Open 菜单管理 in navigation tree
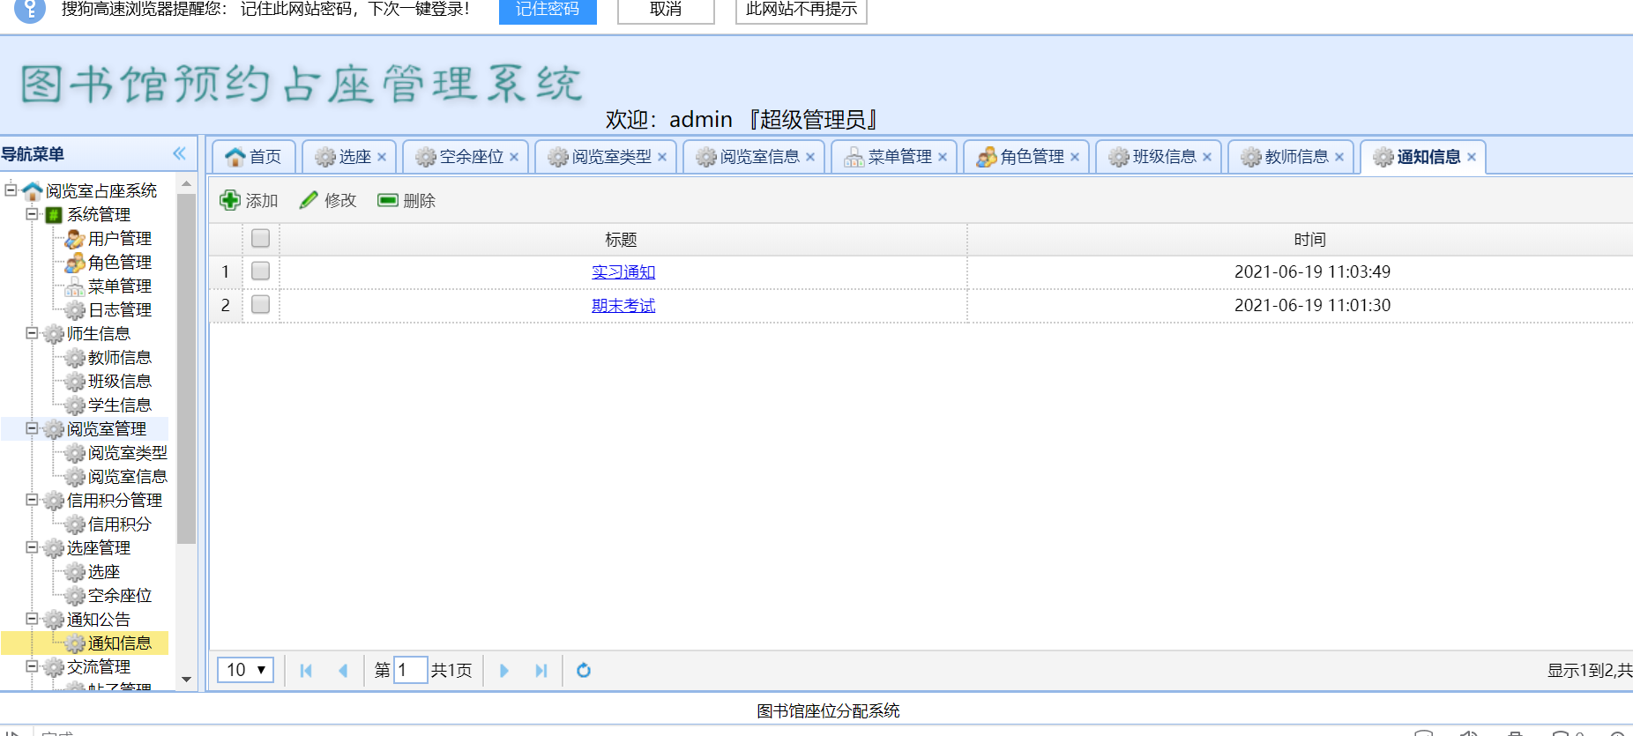This screenshot has width=1633, height=736. pyautogui.click(x=119, y=286)
